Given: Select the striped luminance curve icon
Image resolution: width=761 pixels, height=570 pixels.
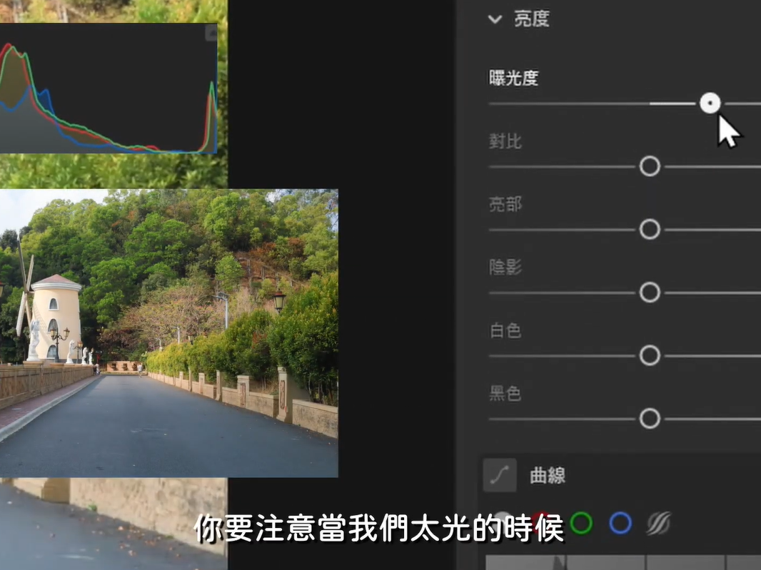Looking at the screenshot, I should pyautogui.click(x=658, y=524).
